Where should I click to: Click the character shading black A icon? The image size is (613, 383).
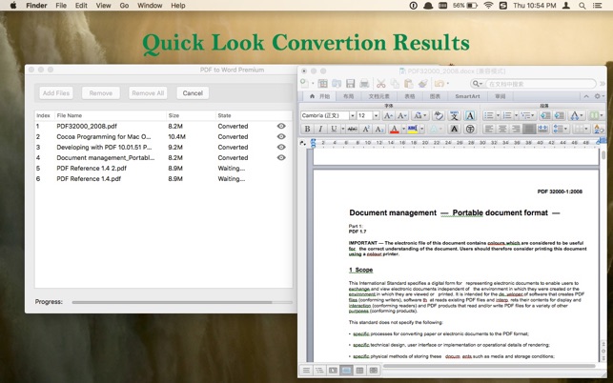[x=454, y=129]
